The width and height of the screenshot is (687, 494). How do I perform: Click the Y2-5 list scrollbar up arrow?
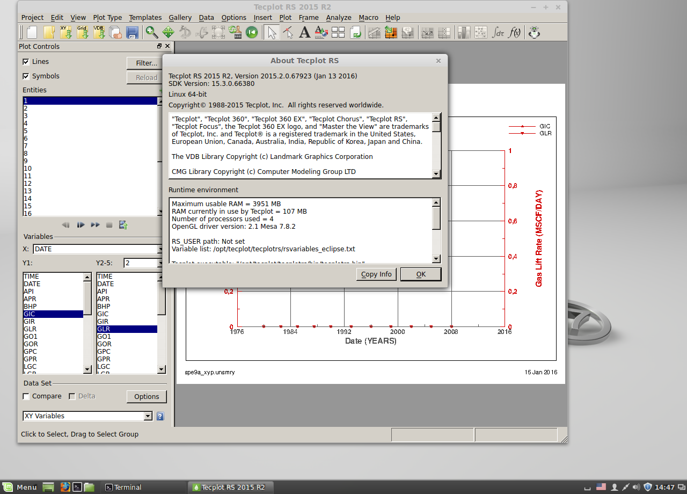tap(161, 277)
